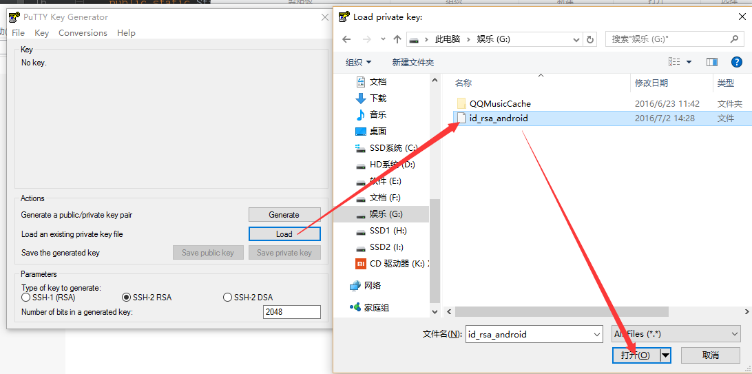Screen dimensions: 752x374
Task: Click the 取消 button
Action: coord(710,355)
